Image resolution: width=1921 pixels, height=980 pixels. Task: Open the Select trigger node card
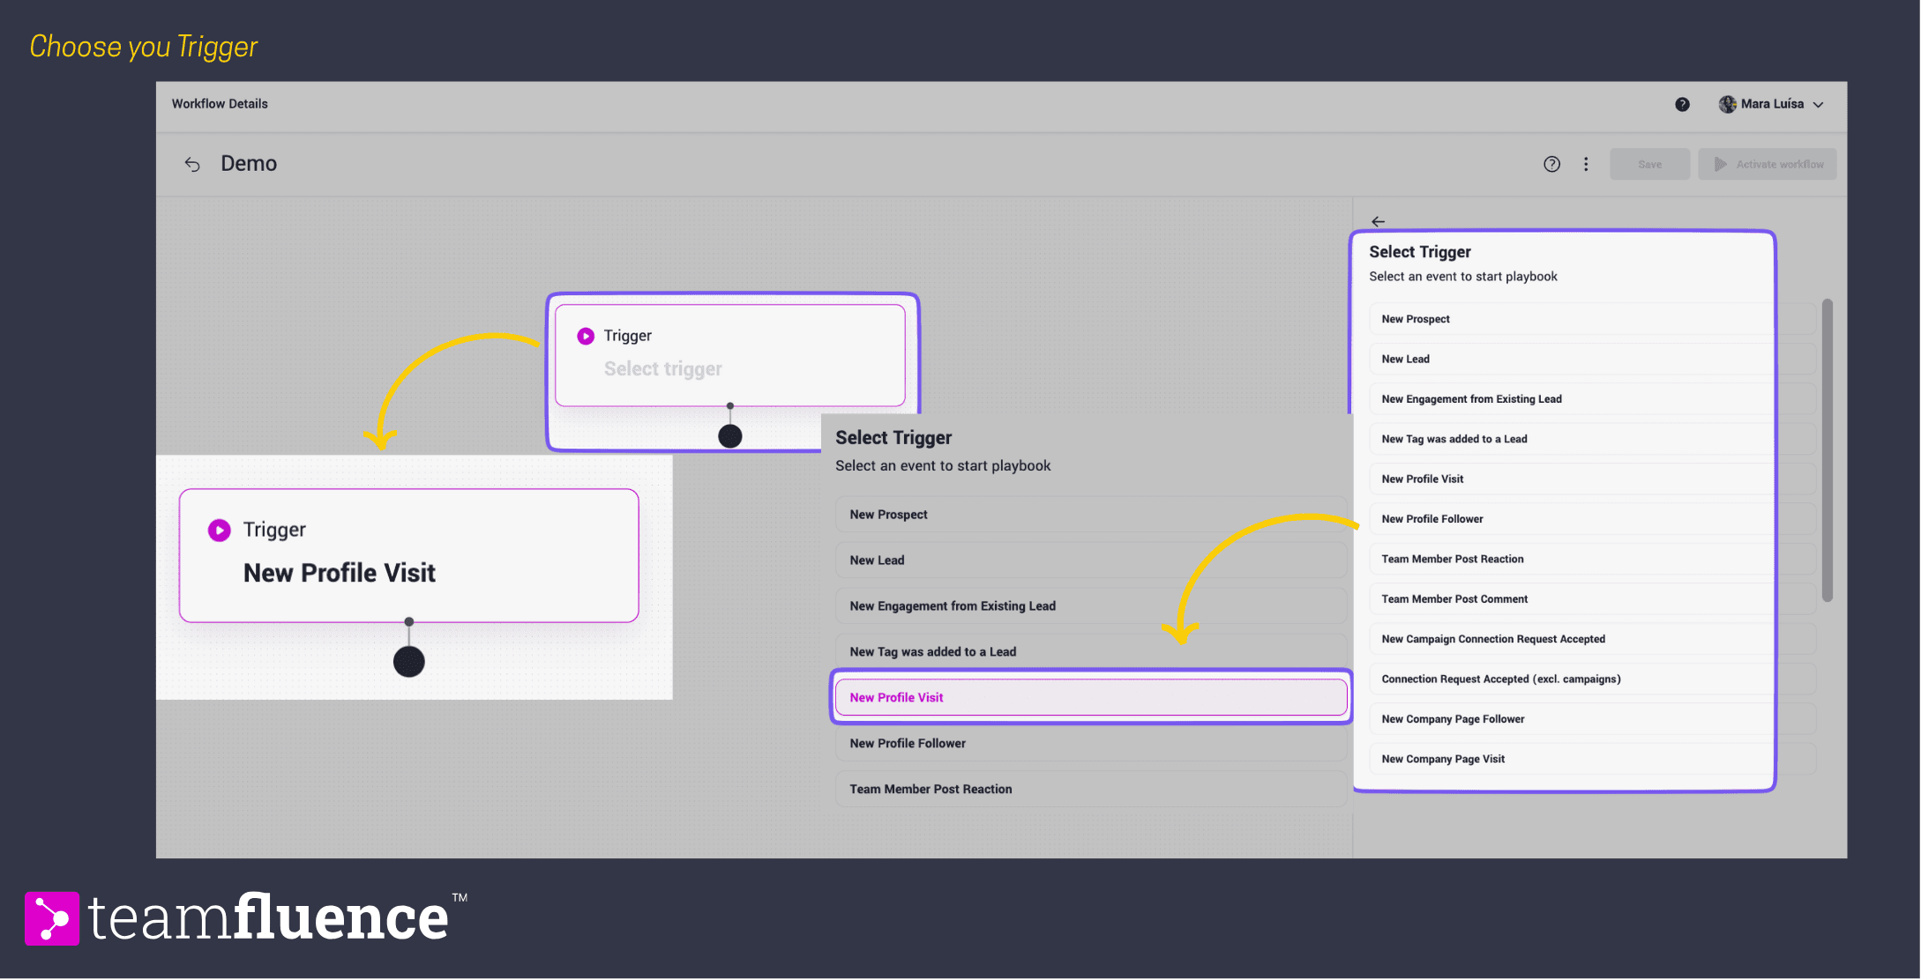(x=729, y=355)
